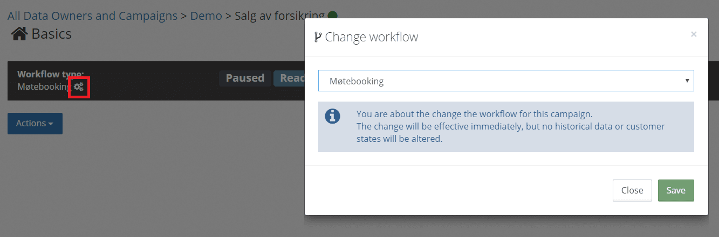Dismiss the dialog with the × icon

[694, 34]
